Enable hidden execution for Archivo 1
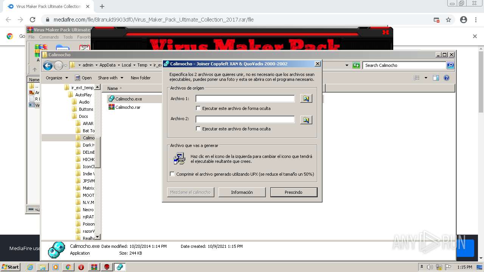 [198, 108]
